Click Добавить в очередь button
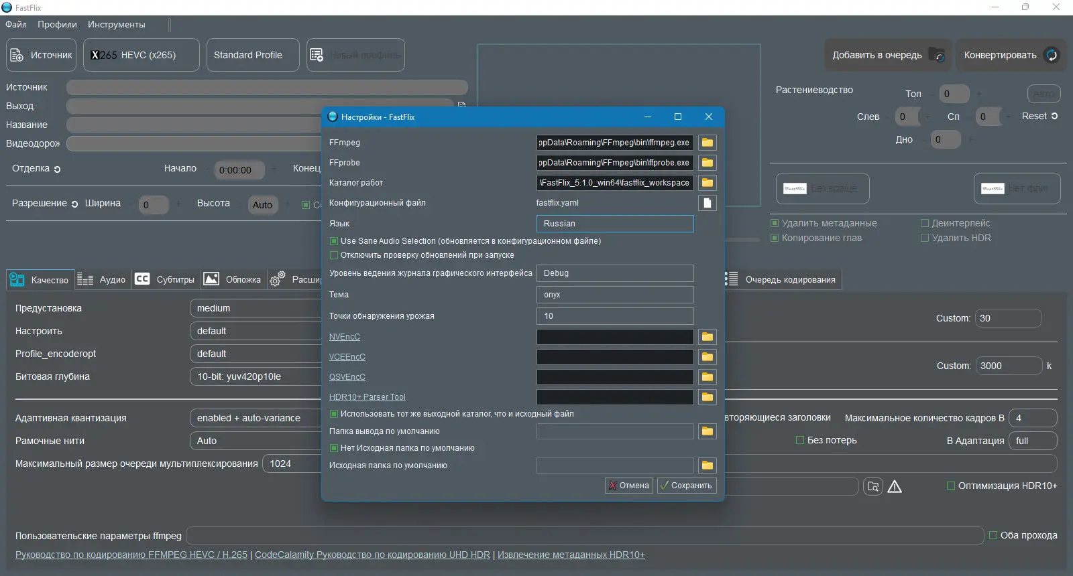 [888, 55]
